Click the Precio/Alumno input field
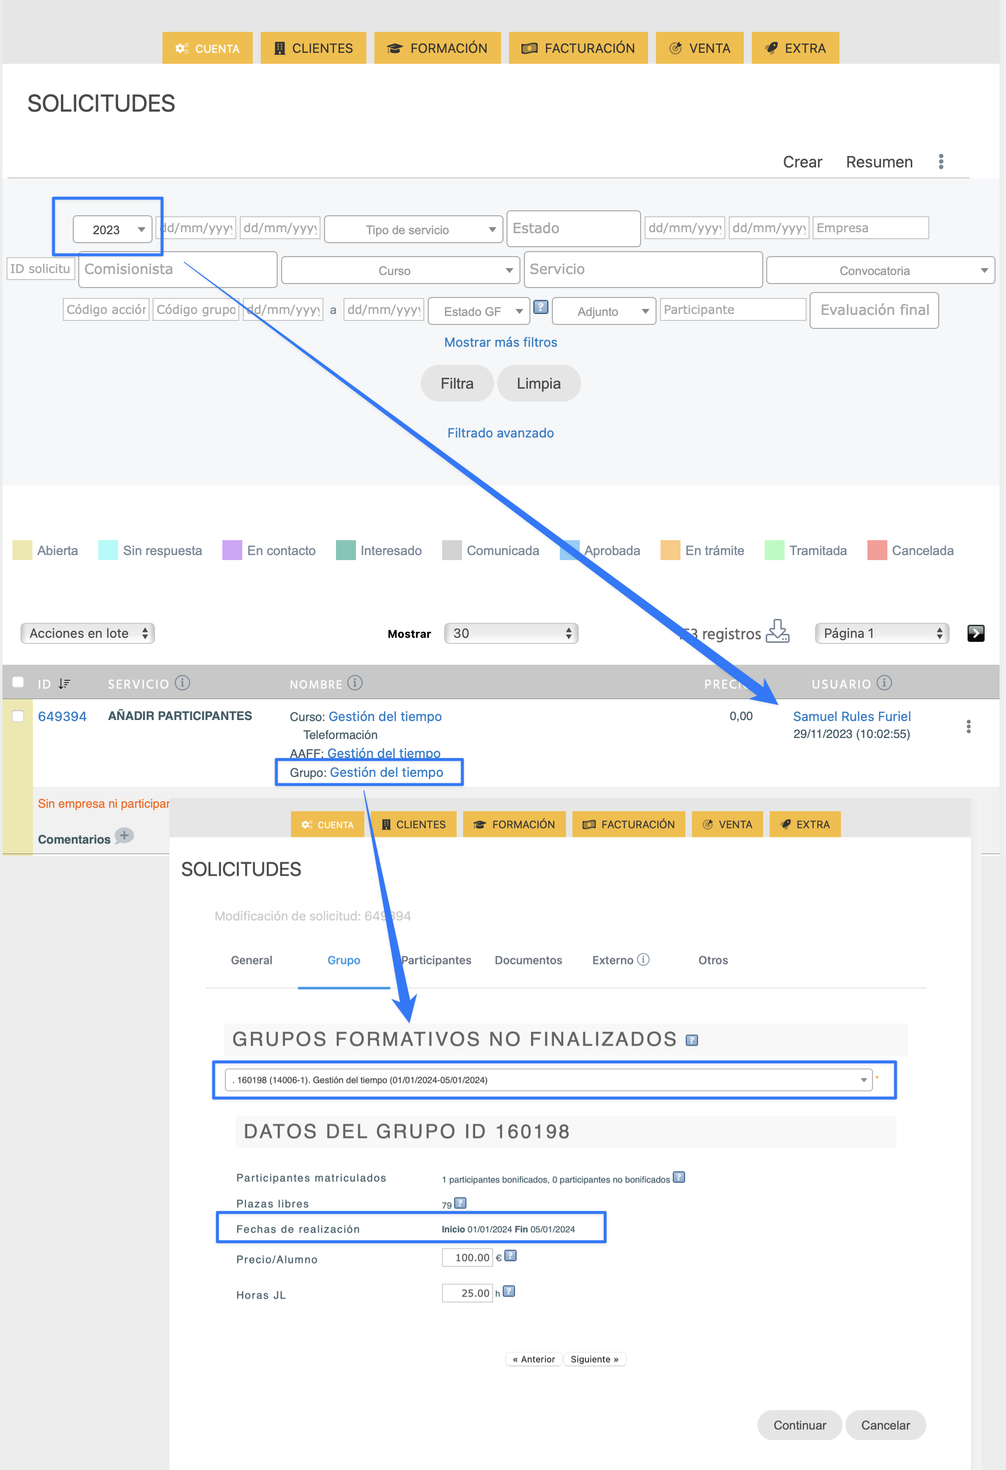This screenshot has width=1006, height=1470. tap(467, 1257)
